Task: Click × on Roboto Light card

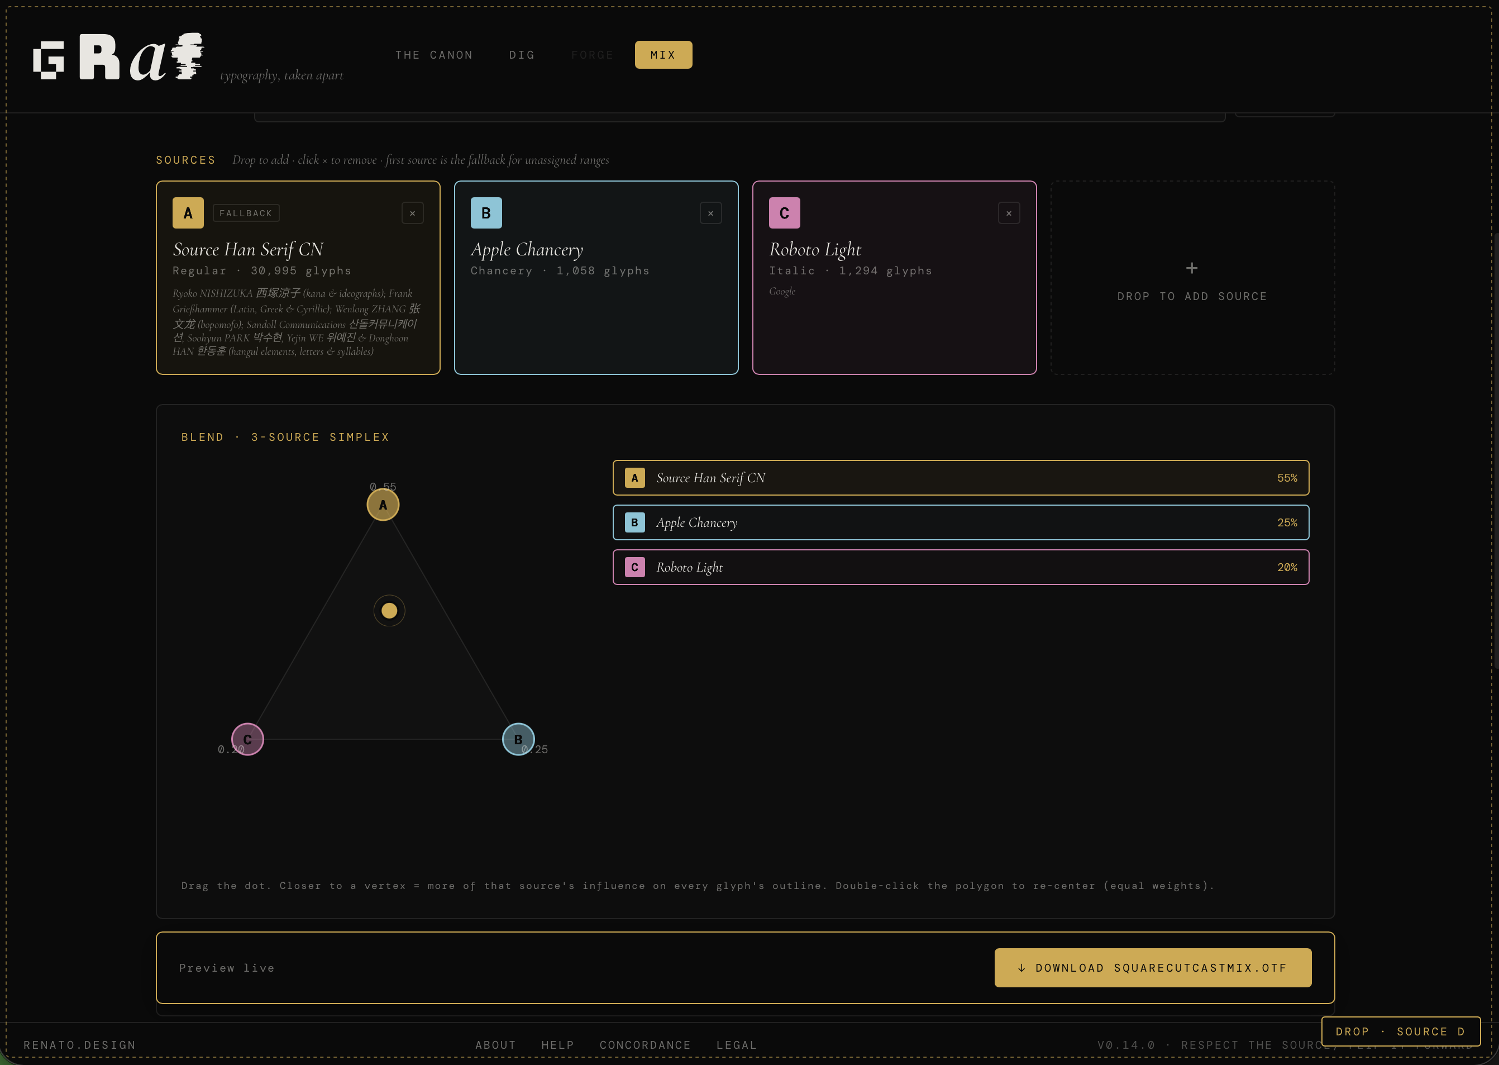Action: [1009, 213]
